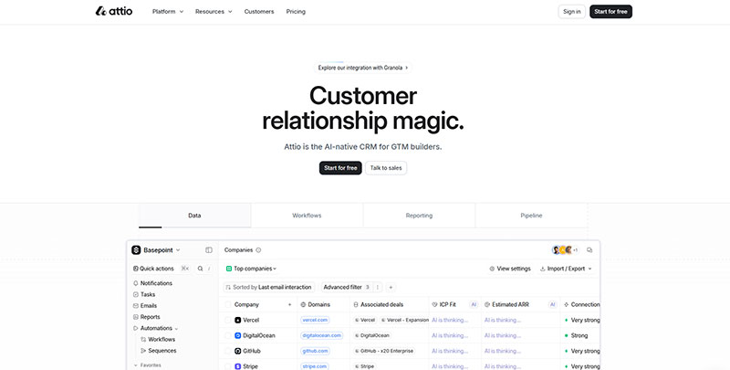This screenshot has width=730, height=370.
Task: Open the Top companies view dropdown
Action: click(252, 269)
